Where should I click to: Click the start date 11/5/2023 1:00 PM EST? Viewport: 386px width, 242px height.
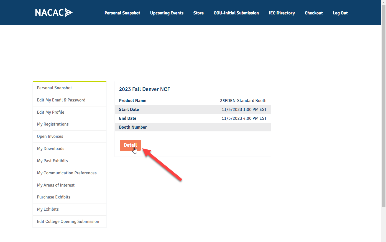pos(244,109)
